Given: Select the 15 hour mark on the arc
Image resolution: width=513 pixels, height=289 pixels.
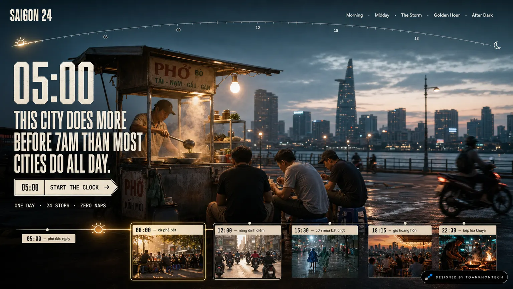Looking at the screenshot, I should (336, 30).
